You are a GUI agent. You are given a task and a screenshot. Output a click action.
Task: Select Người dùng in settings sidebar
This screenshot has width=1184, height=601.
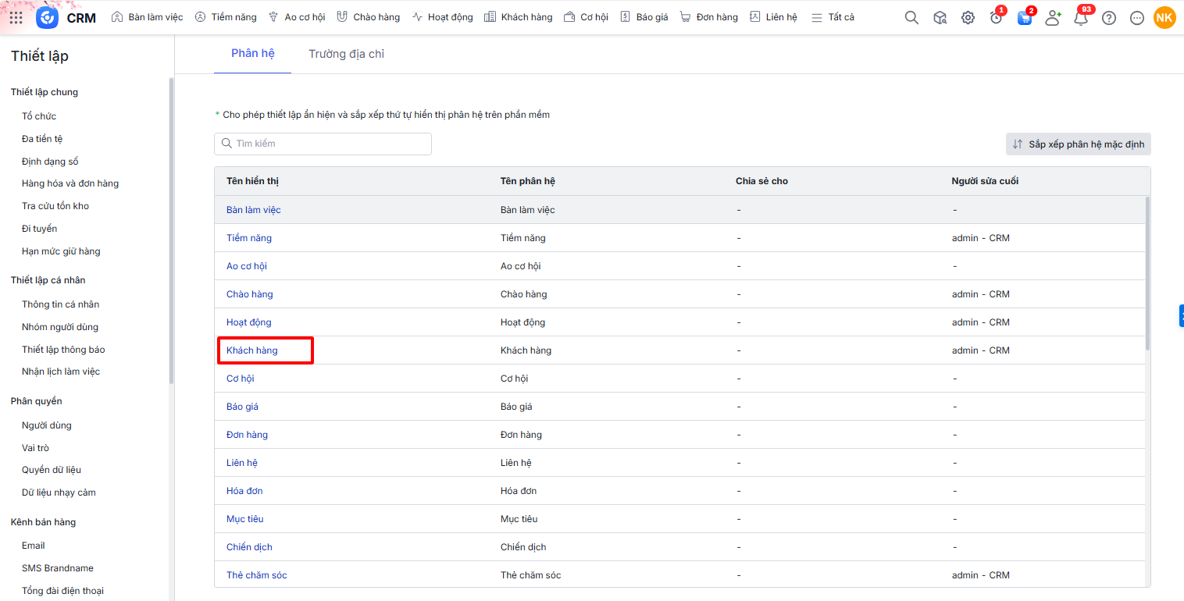point(47,425)
